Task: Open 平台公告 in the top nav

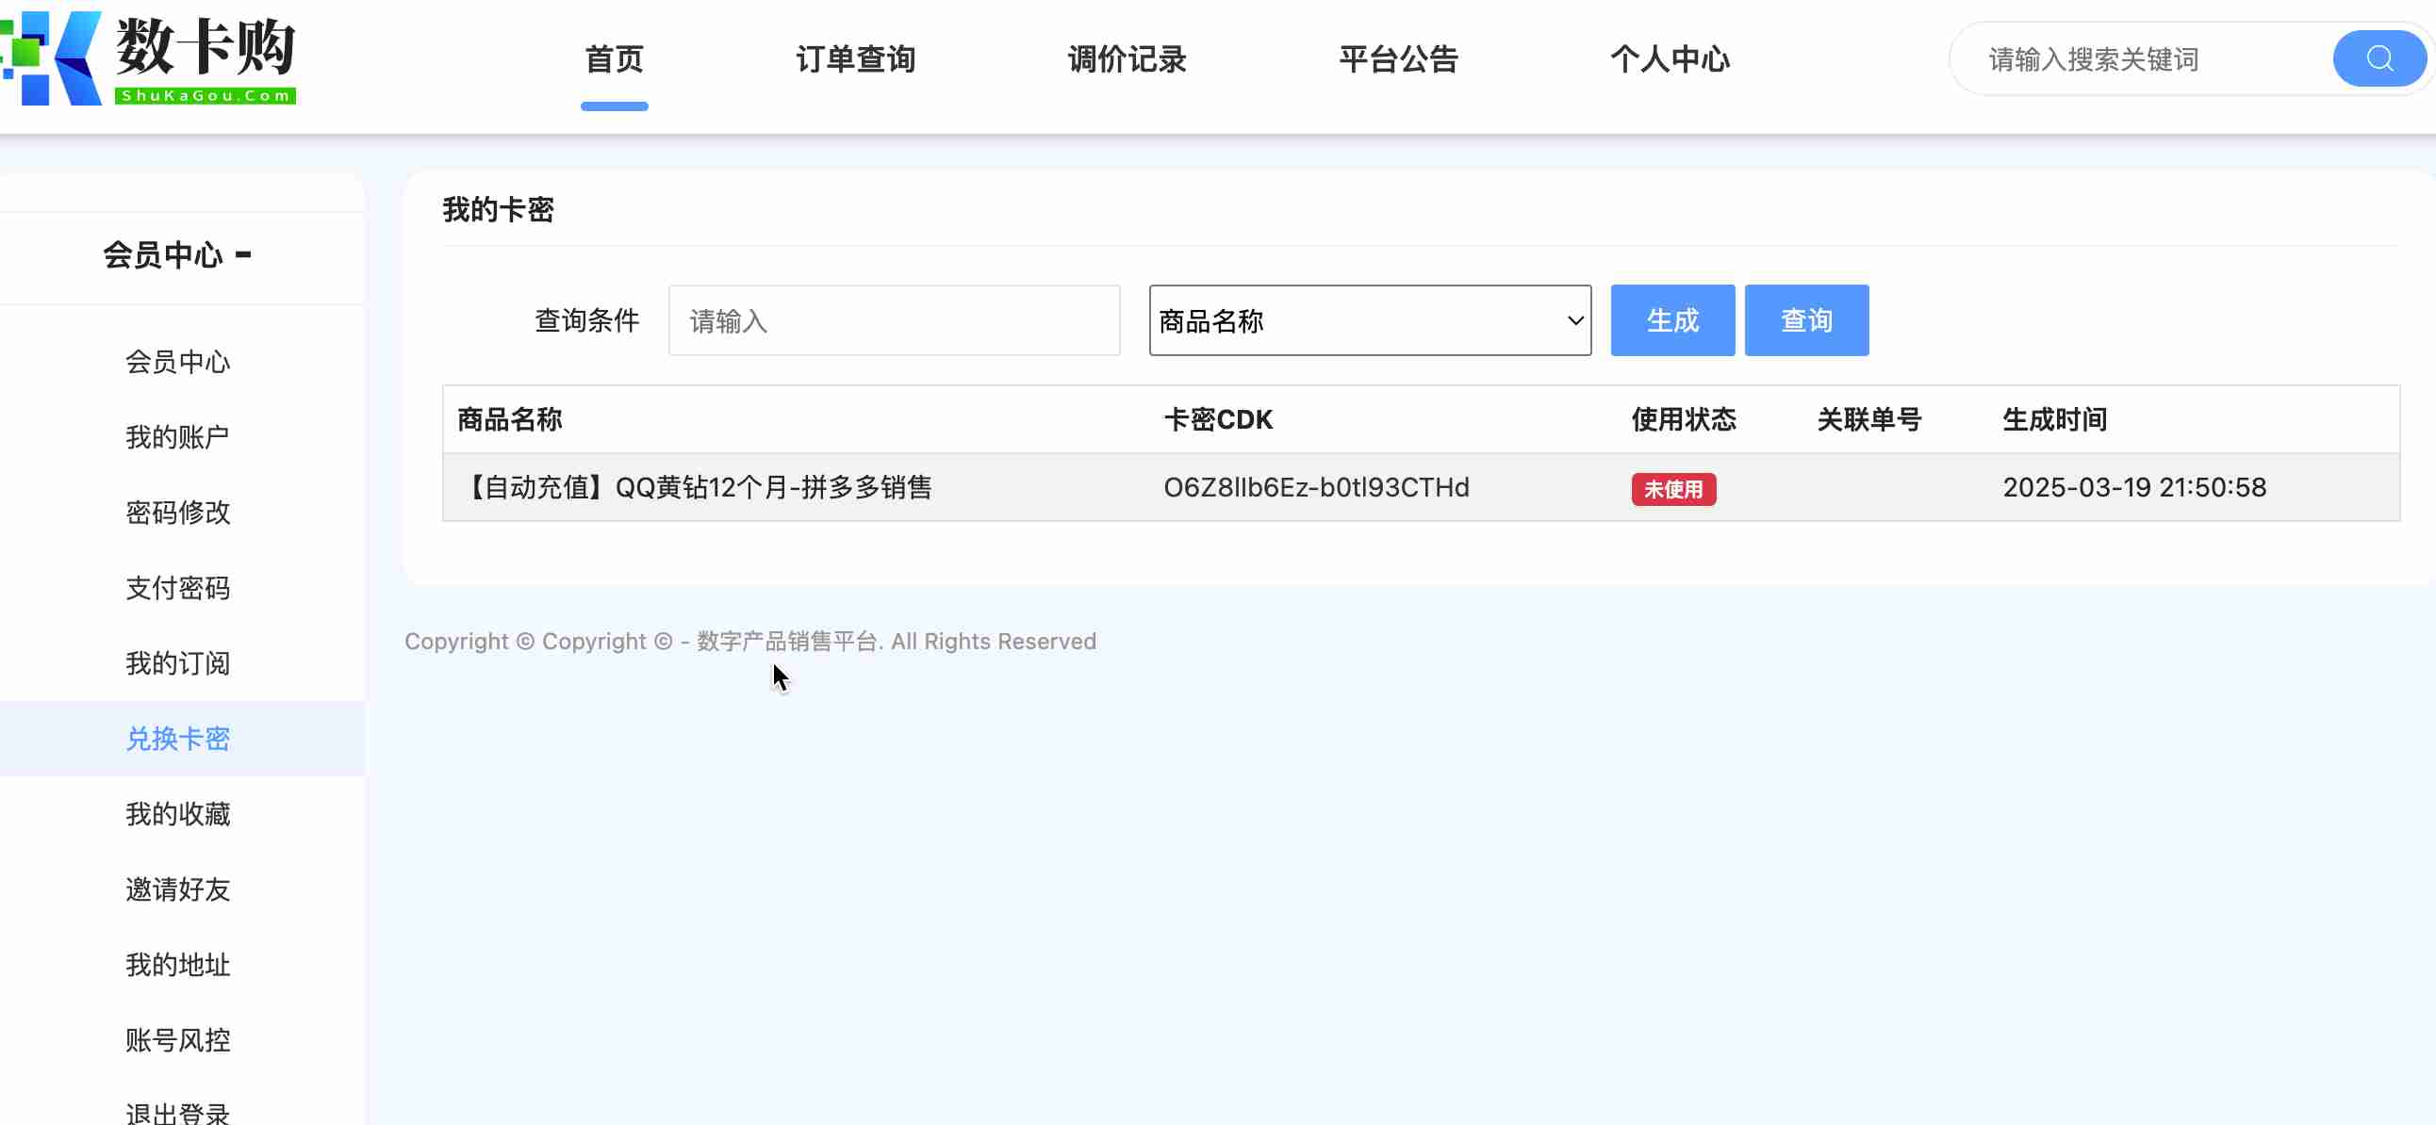Action: point(1398,59)
